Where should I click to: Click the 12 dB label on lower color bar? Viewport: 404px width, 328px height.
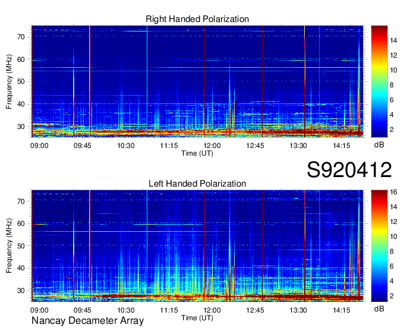point(393,222)
